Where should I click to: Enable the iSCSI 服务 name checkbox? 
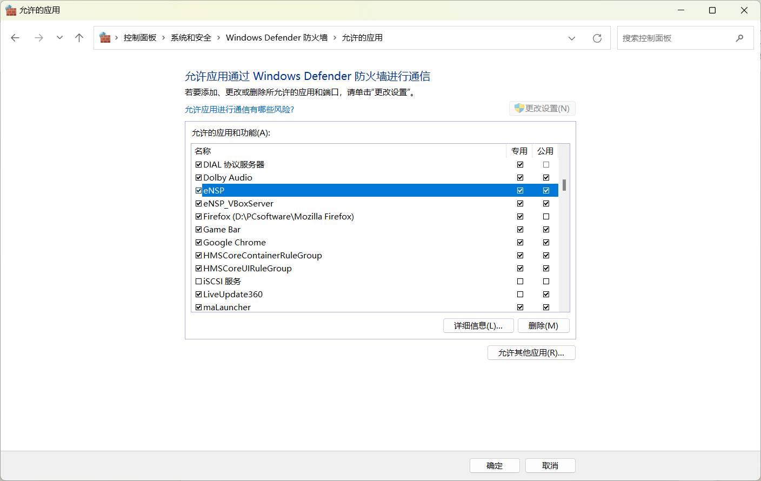[x=198, y=282]
